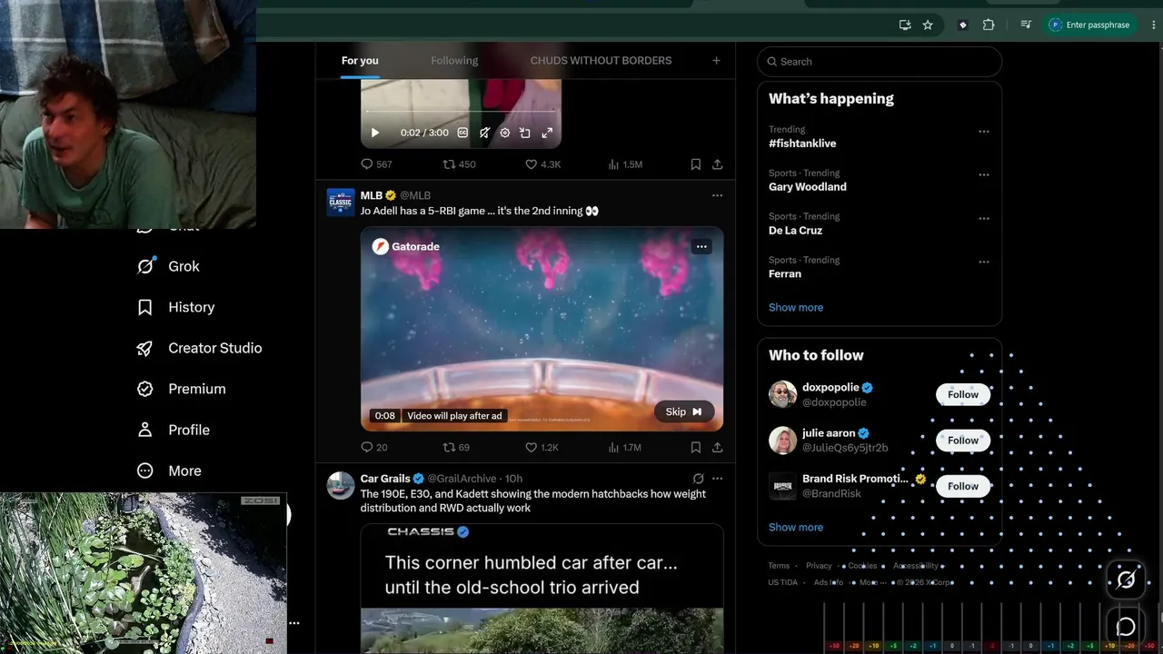
Task: Share the post with 567 replies
Action: [x=717, y=164]
